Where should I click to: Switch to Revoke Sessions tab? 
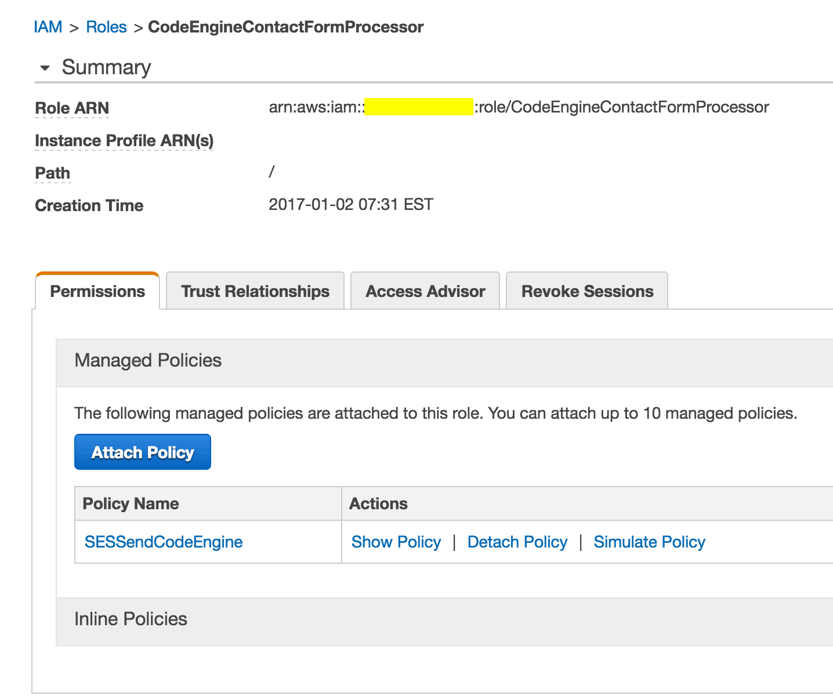point(587,291)
